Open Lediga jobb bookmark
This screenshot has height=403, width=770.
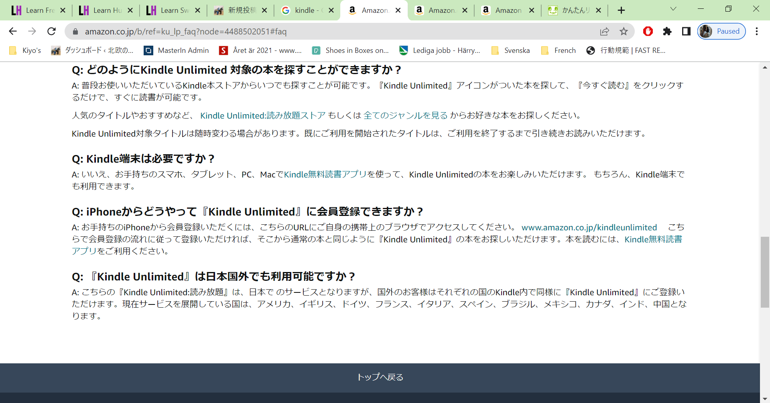pyautogui.click(x=440, y=50)
